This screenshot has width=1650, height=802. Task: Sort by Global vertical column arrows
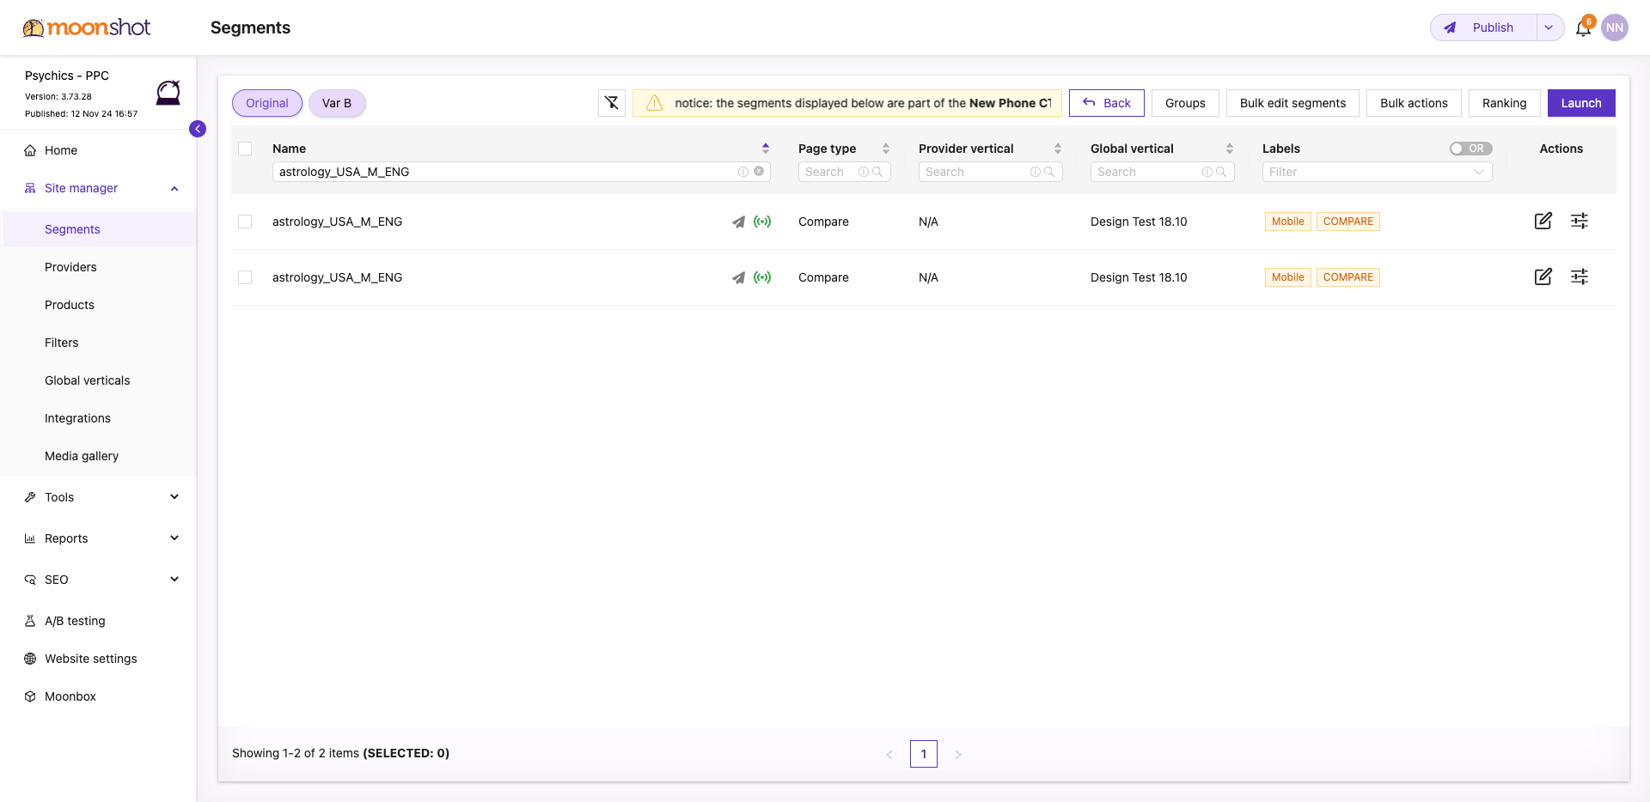click(x=1230, y=149)
